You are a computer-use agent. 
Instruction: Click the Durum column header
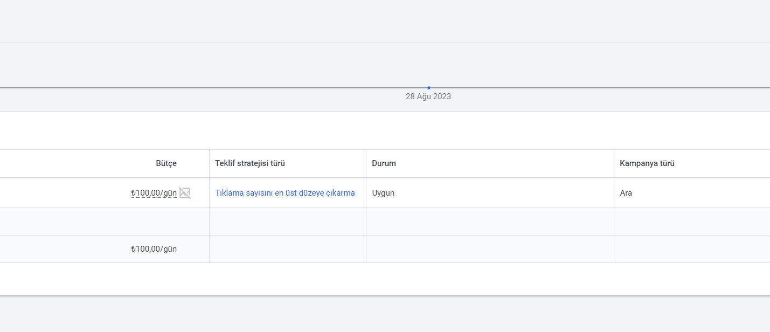tap(384, 163)
